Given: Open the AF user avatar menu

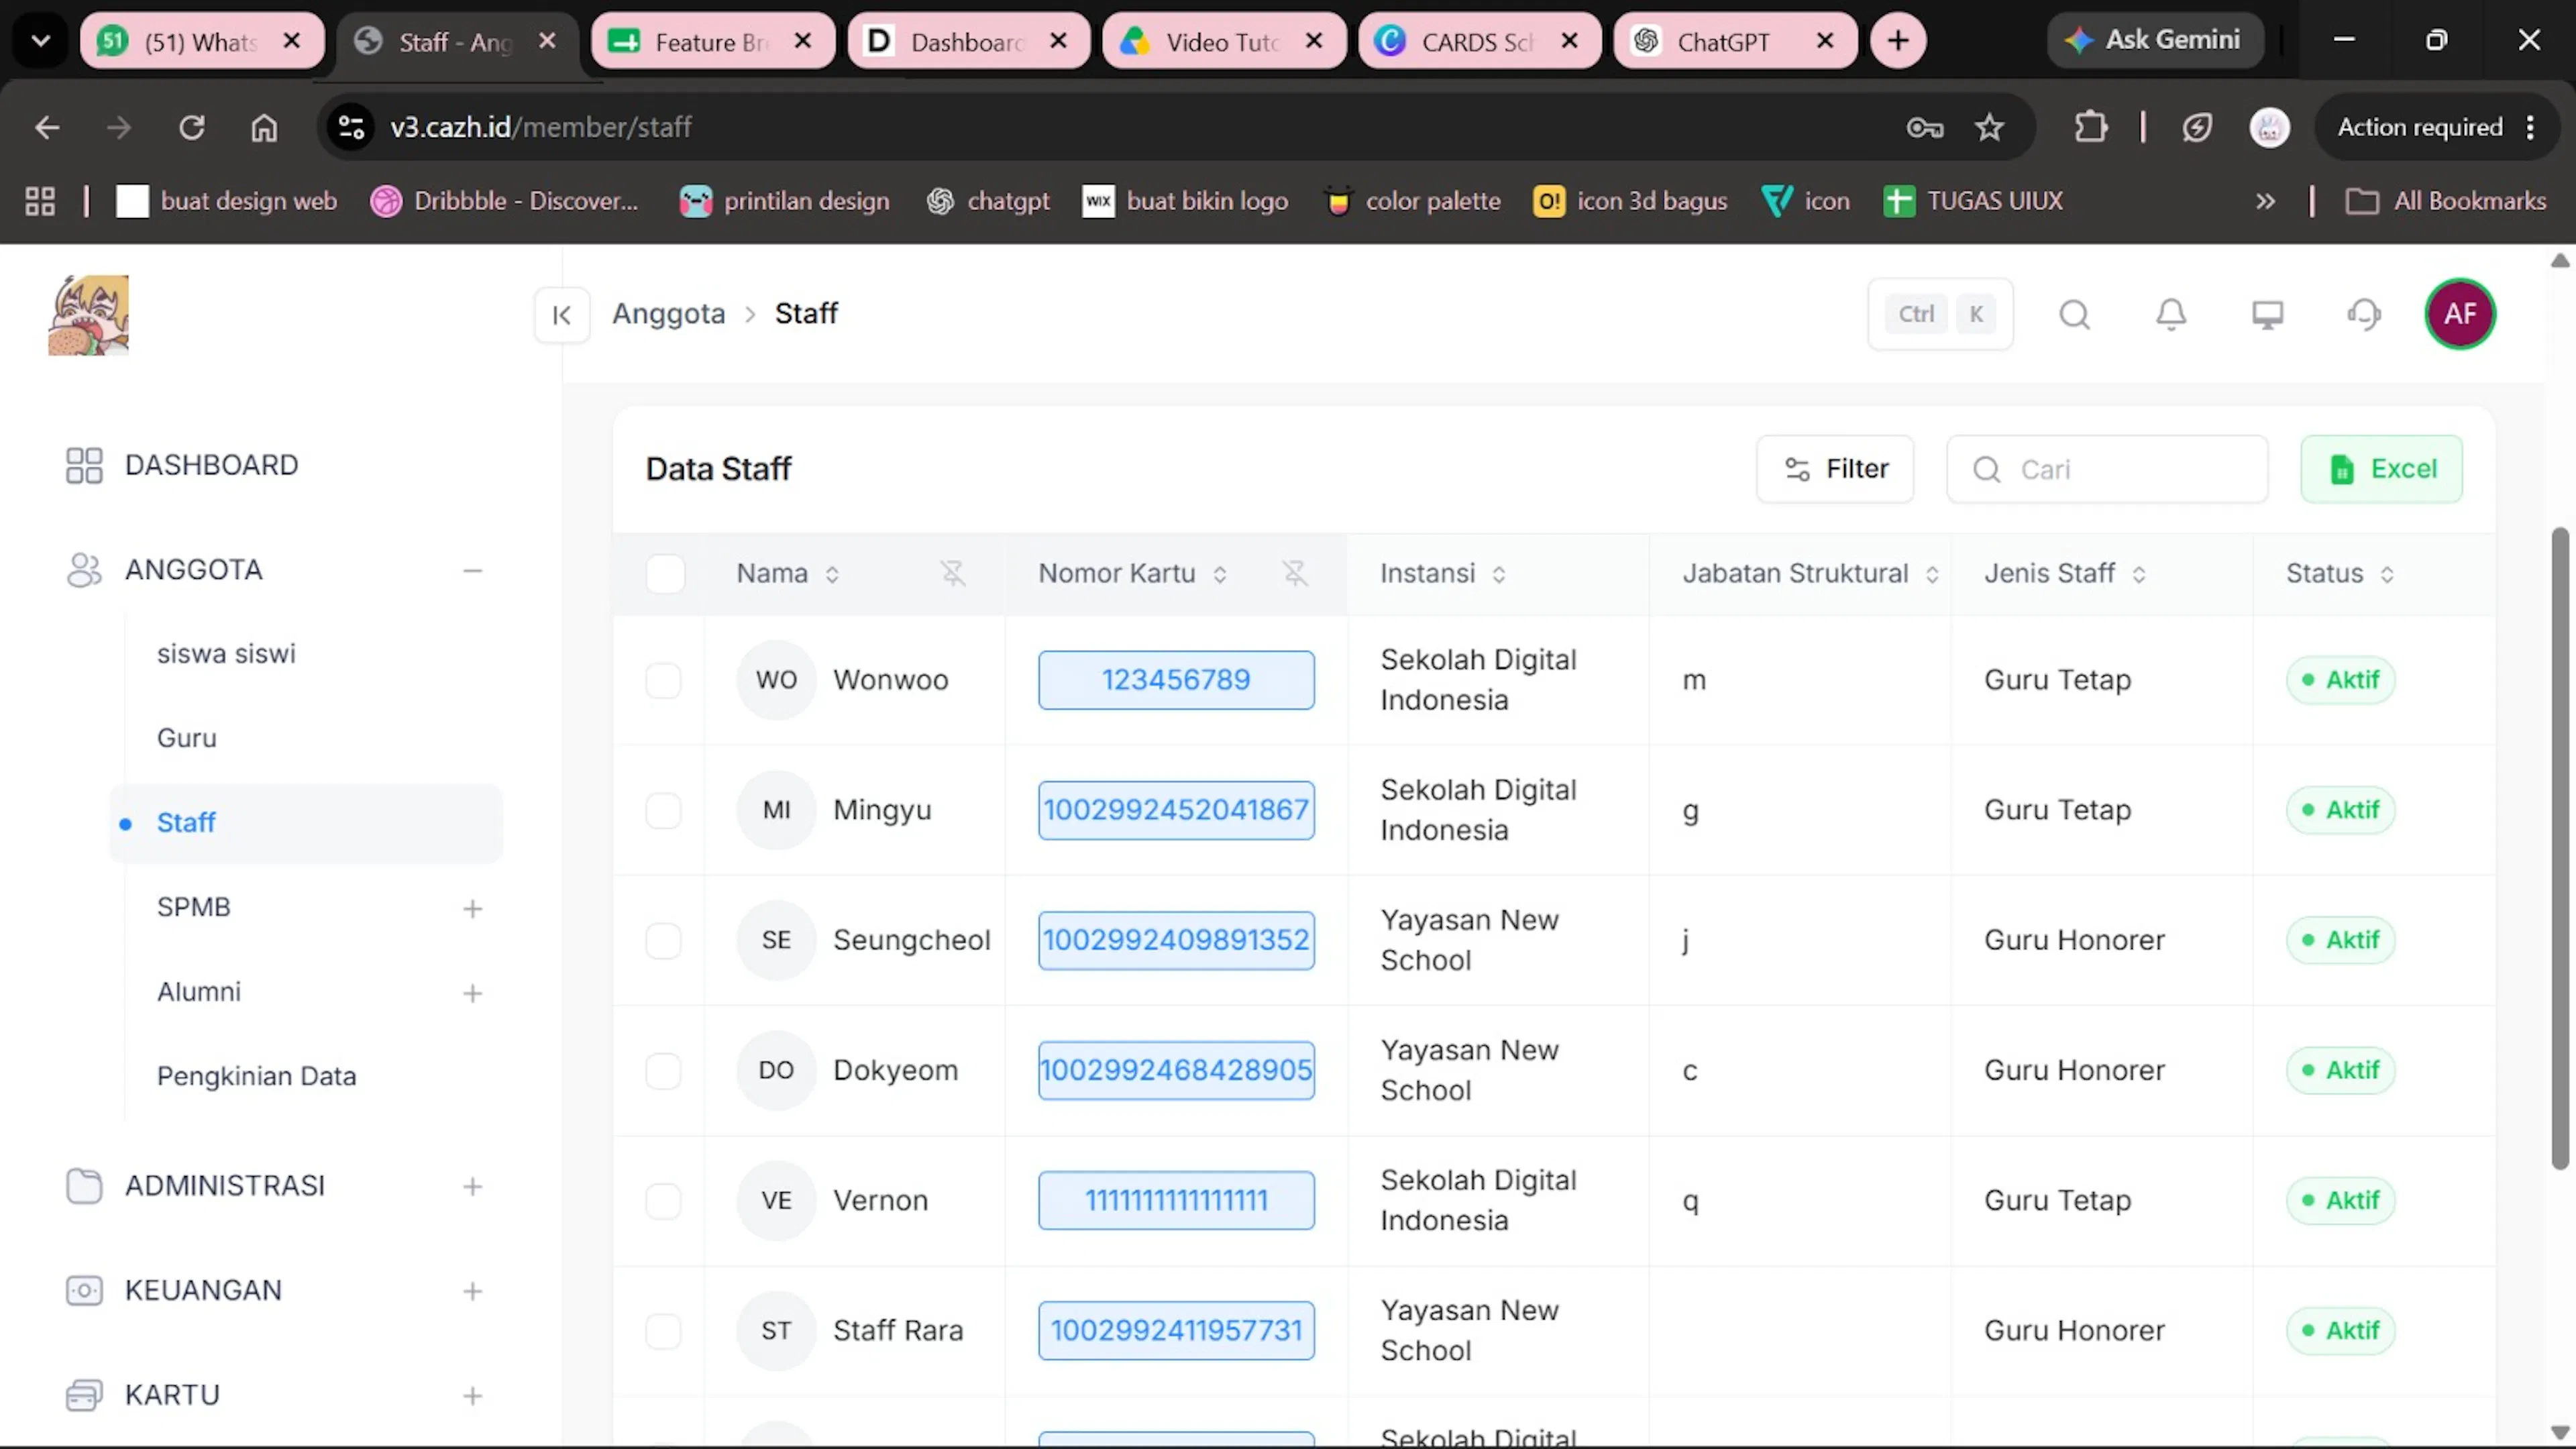Looking at the screenshot, I should (2460, 314).
